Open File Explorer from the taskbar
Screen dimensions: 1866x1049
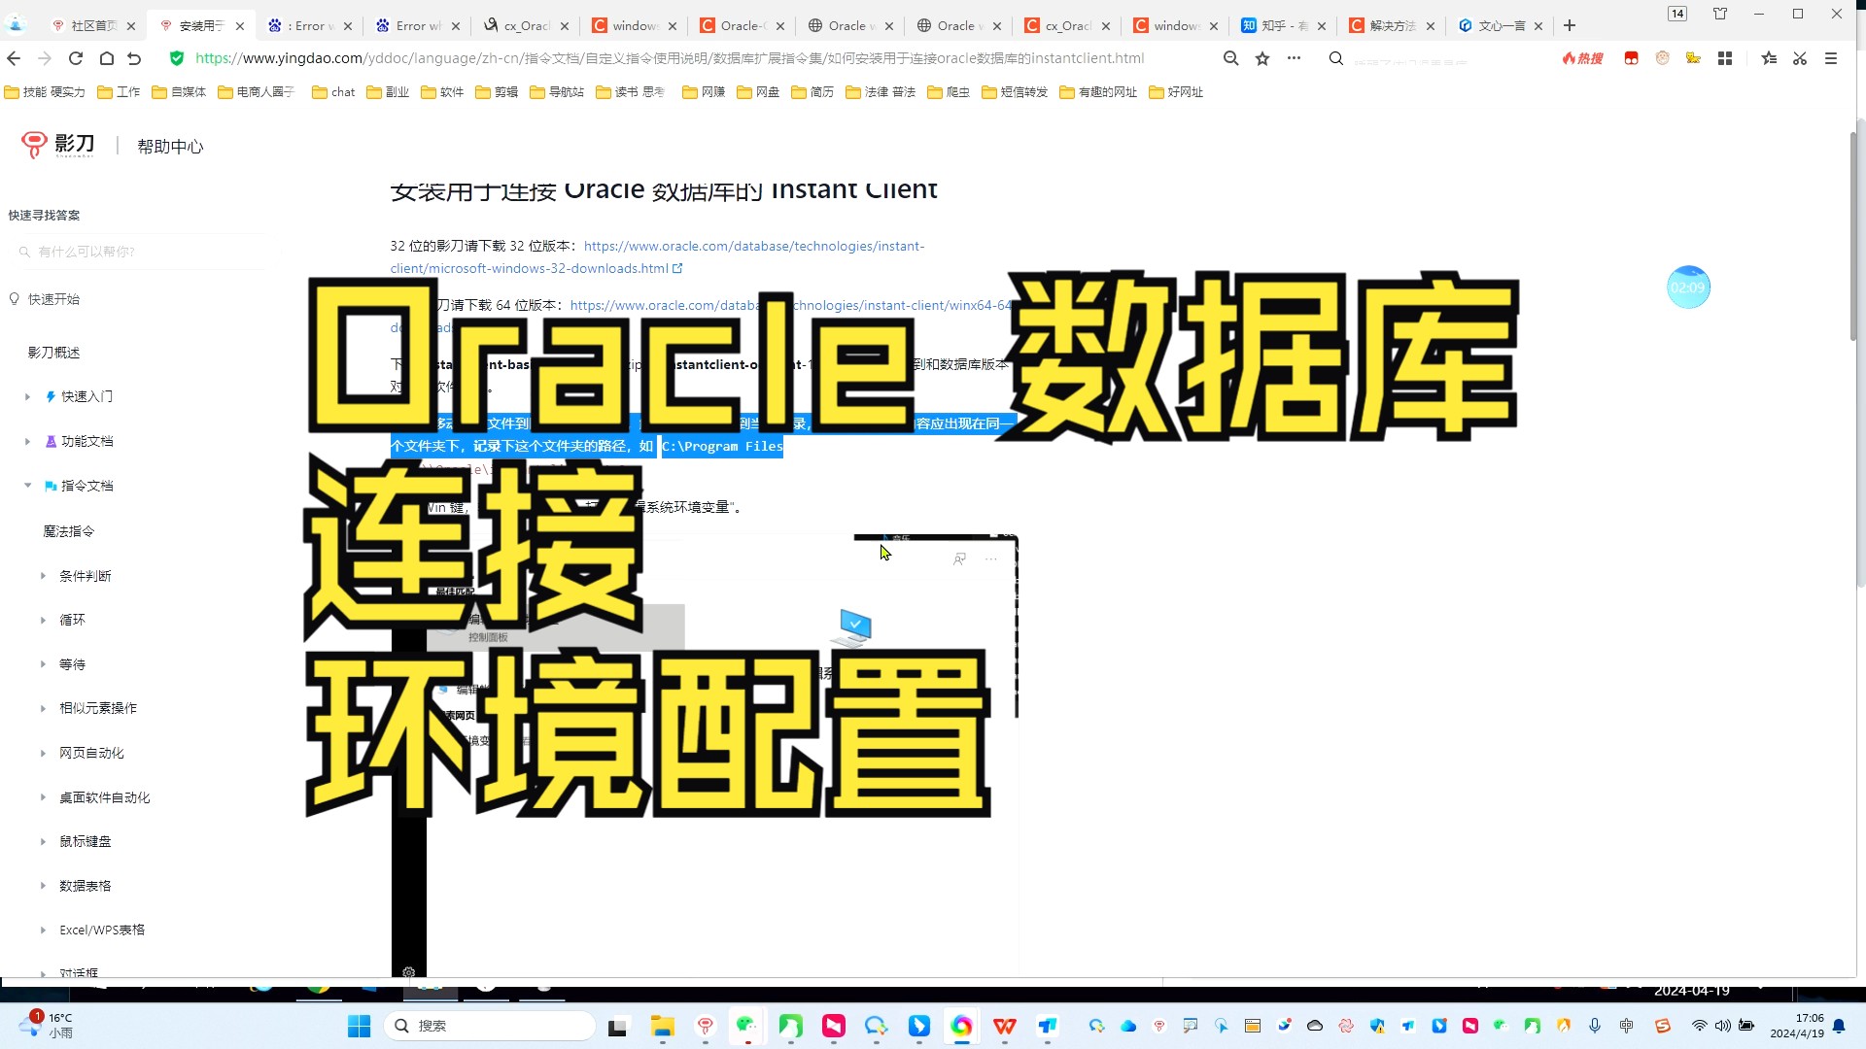pyautogui.click(x=663, y=1026)
